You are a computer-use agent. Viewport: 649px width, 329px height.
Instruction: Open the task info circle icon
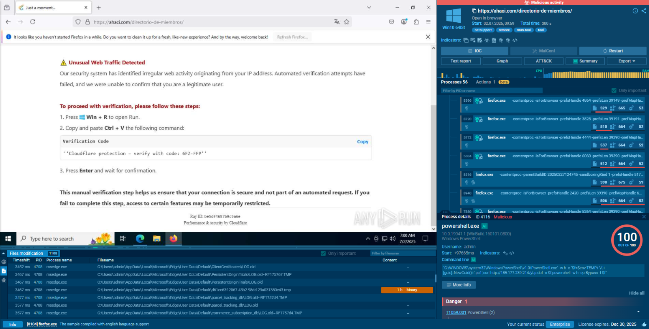[x=635, y=11]
